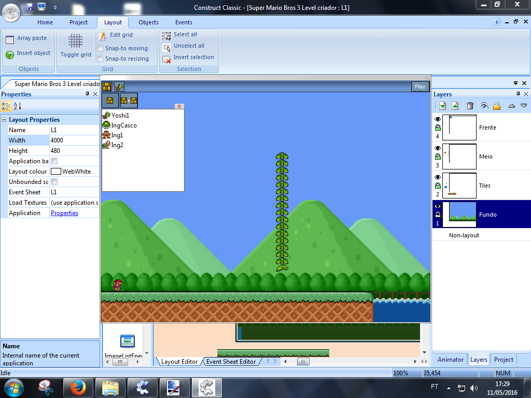Click the Array paste icon
The height and width of the screenshot is (398, 531).
10,39
